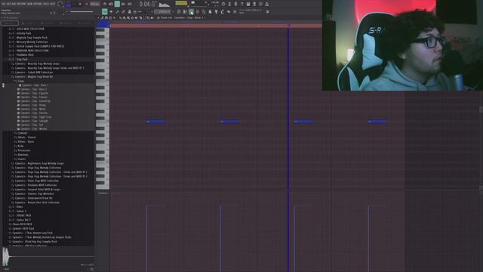Screen dimensions: 483x272
Task: Open the 'Percussion' folder
Action: [23, 150]
